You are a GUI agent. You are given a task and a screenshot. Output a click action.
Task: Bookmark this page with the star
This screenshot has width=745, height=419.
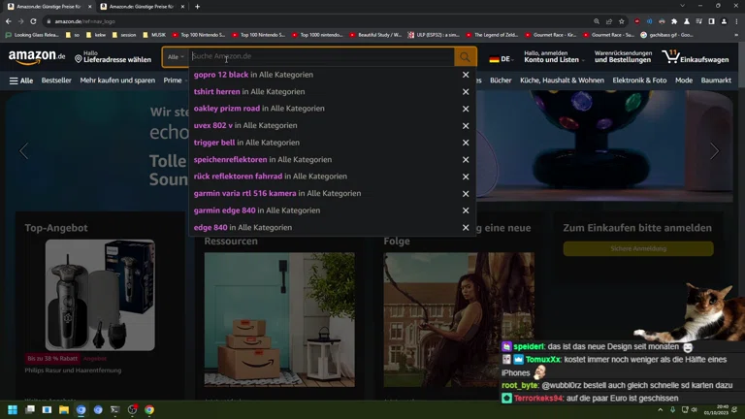[622, 21]
